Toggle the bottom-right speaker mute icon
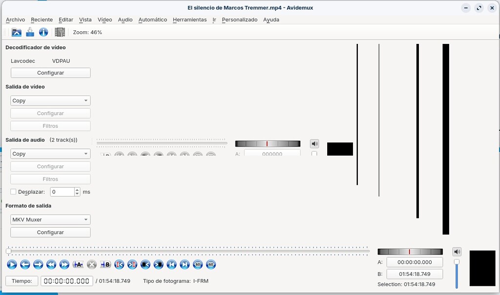Viewport: 500px width, 295px height. 457,251
